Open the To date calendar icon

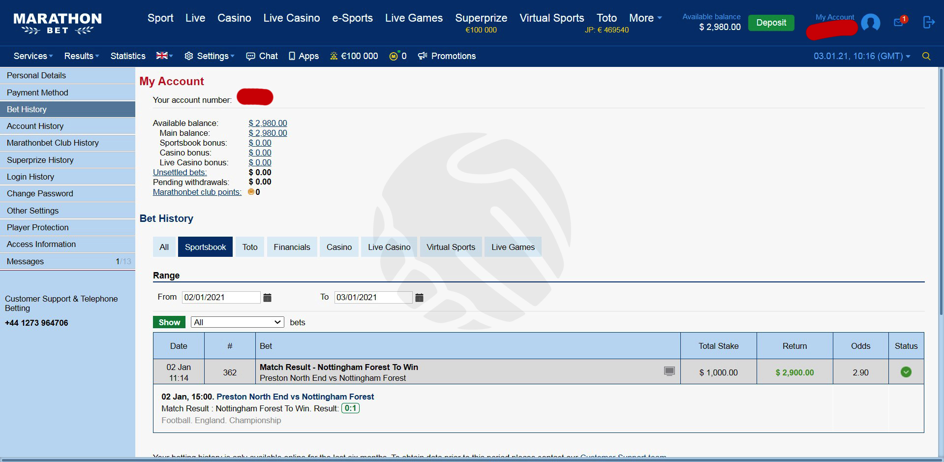(420, 298)
